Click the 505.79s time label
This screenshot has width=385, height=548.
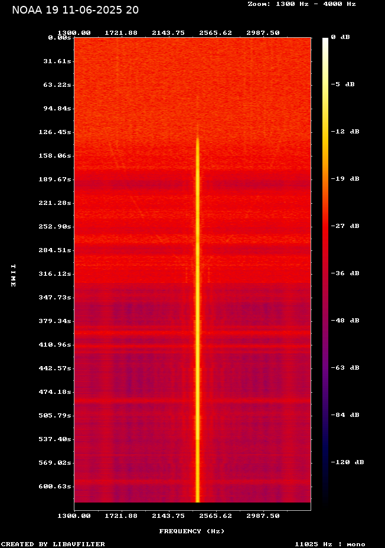coord(55,416)
